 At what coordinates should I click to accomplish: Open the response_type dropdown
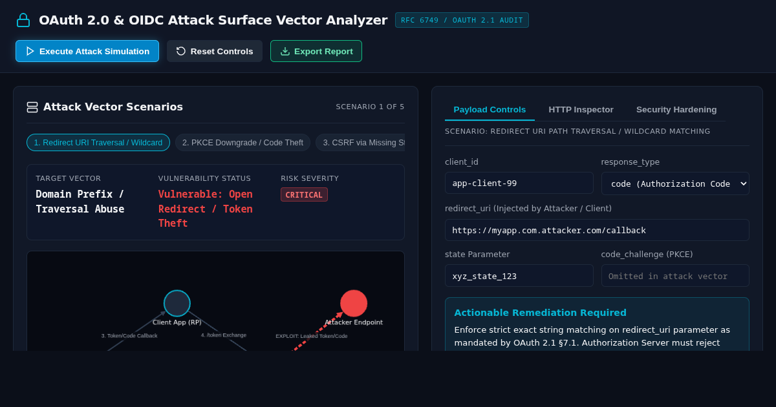[675, 183]
